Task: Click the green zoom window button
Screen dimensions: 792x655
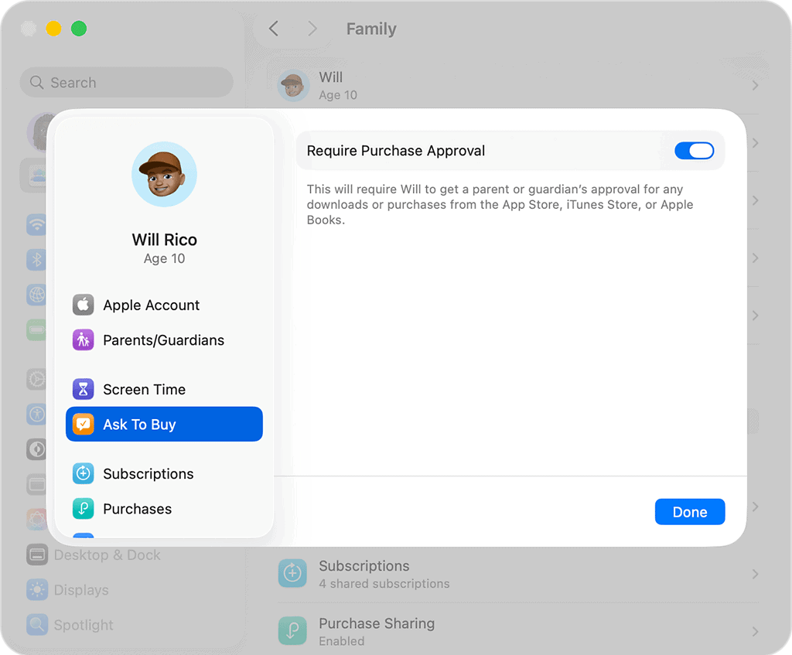Action: [79, 29]
